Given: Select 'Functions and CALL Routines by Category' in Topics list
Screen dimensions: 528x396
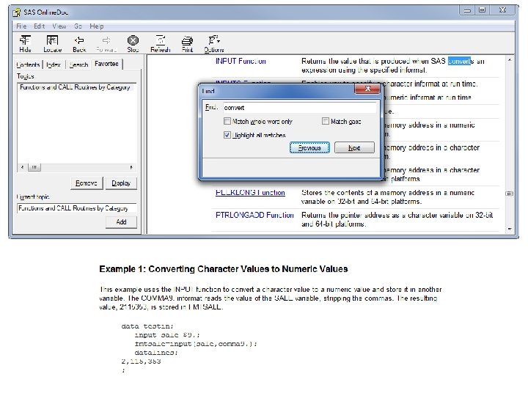Looking at the screenshot, I should [75, 87].
